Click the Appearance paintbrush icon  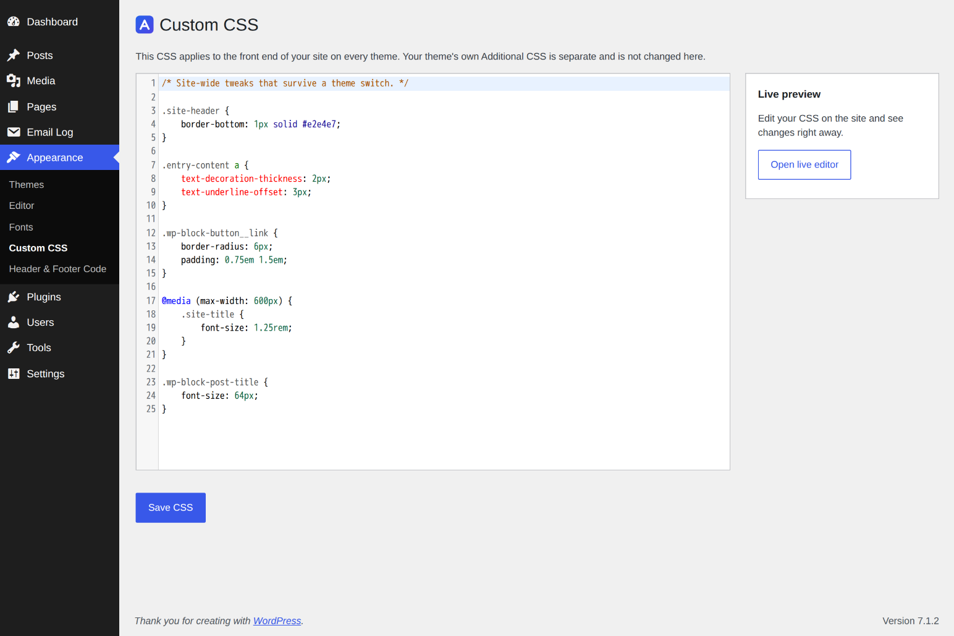pyautogui.click(x=14, y=158)
